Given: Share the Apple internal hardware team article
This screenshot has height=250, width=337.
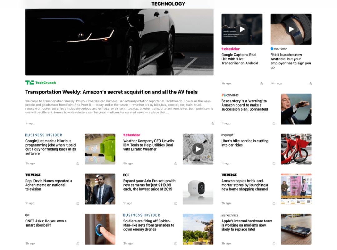Looking at the screenshot, I should [x=274, y=243].
